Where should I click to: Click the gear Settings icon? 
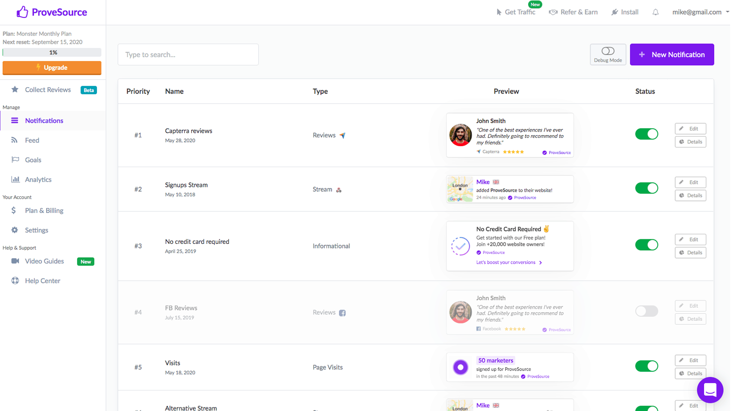tap(15, 230)
